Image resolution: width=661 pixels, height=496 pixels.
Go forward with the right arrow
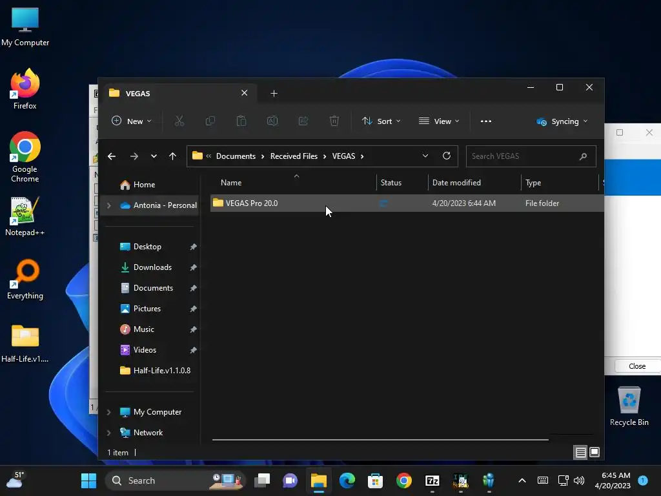click(134, 156)
